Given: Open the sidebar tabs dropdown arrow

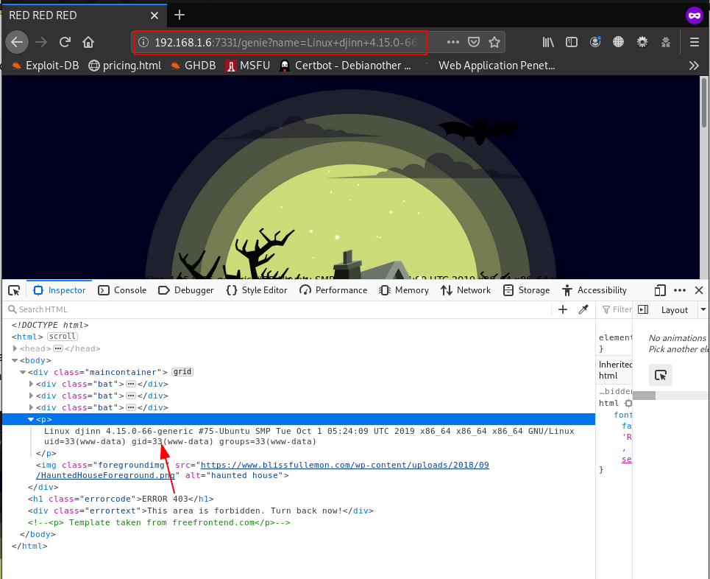Looking at the screenshot, I should [703, 309].
